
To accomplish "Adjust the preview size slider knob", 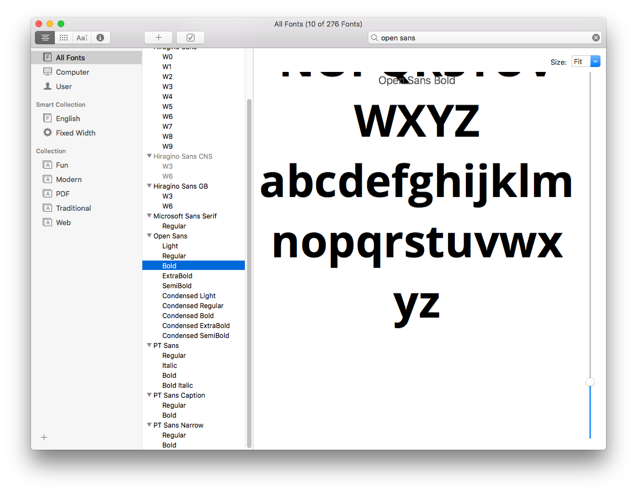I will 590,382.
